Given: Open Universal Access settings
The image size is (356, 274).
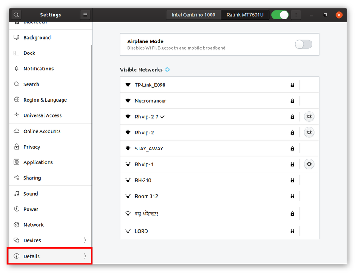Looking at the screenshot, I should (50, 115).
